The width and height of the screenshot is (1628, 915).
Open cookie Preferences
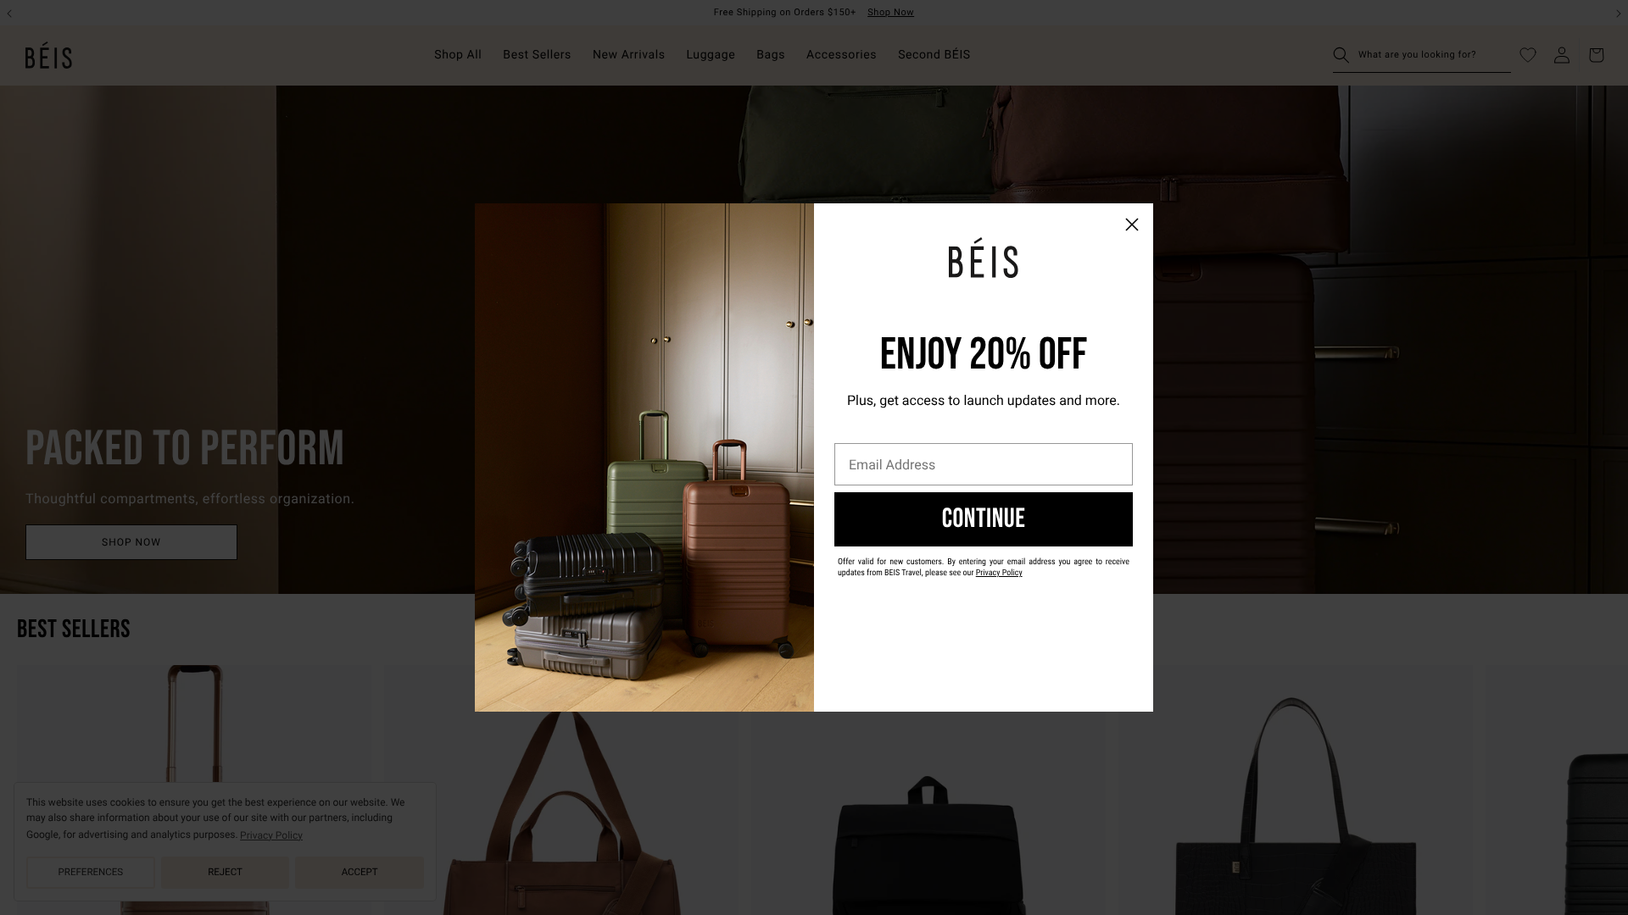(x=90, y=872)
